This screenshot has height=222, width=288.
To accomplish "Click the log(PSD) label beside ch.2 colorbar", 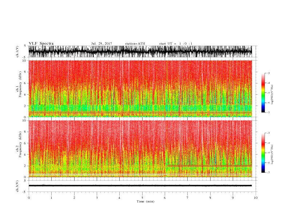I will pyautogui.click(x=272, y=155).
